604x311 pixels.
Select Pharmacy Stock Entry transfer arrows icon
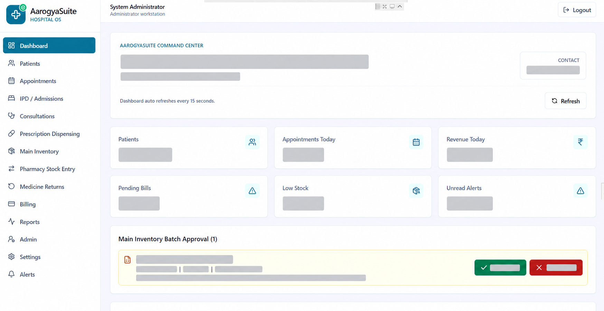point(11,169)
